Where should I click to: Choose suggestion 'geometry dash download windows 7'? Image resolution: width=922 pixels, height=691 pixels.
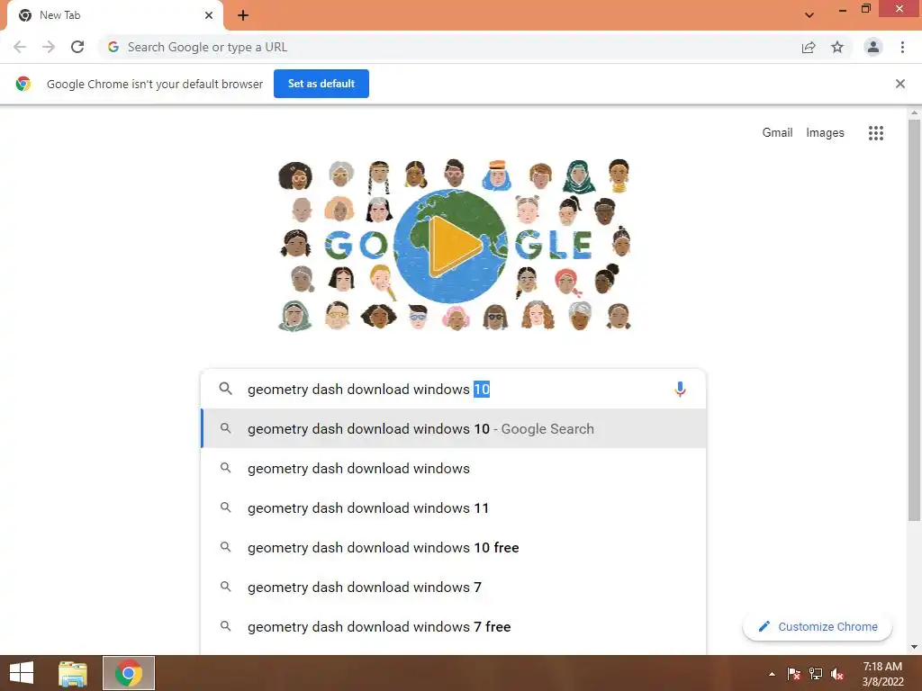point(454,587)
